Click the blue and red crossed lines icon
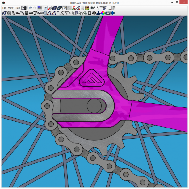This screenshot has width=189, height=189. [x=78, y=8]
